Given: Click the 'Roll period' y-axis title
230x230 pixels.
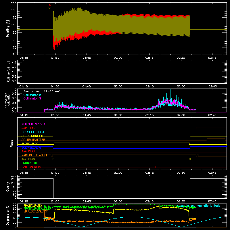Looking at the screenshot, I should 9,72.
